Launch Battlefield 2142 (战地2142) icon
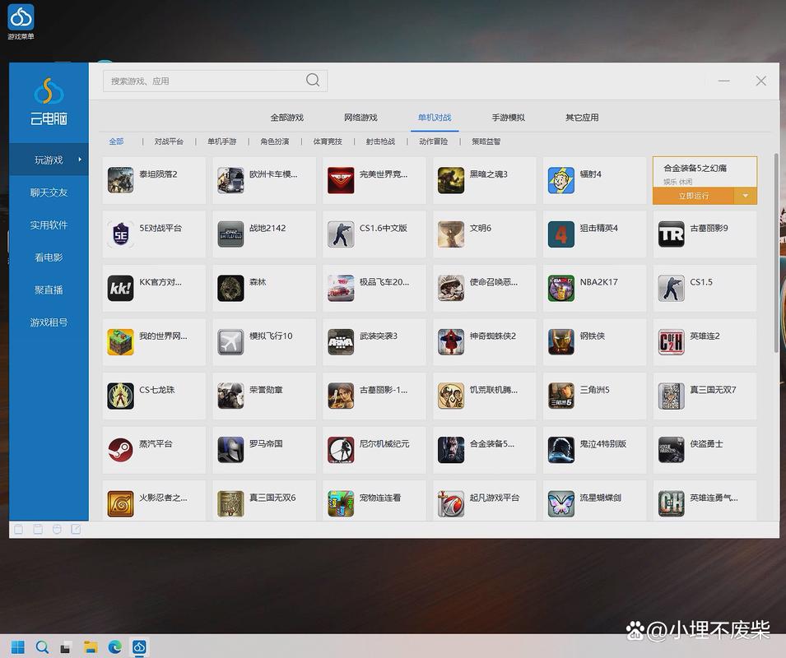The height and width of the screenshot is (658, 786). pos(230,234)
